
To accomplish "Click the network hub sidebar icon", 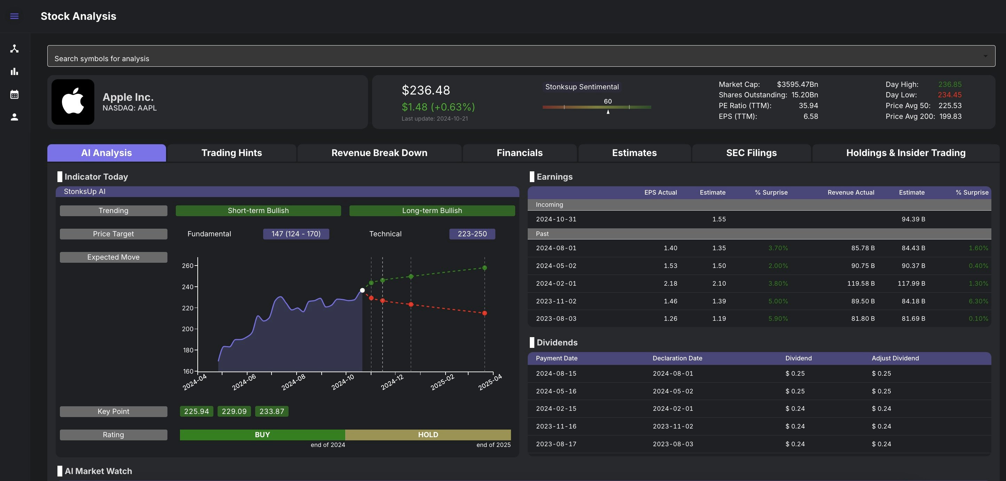I will click(x=15, y=49).
